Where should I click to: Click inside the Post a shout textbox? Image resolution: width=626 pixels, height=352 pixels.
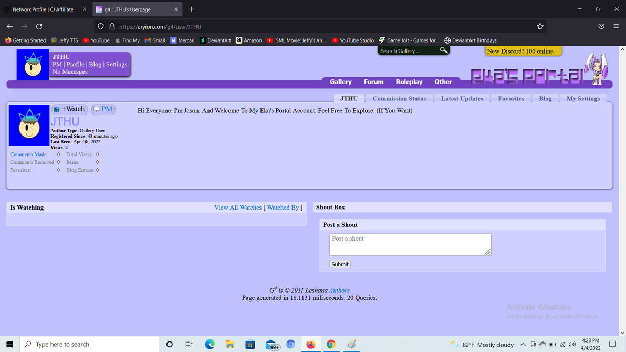coord(410,244)
